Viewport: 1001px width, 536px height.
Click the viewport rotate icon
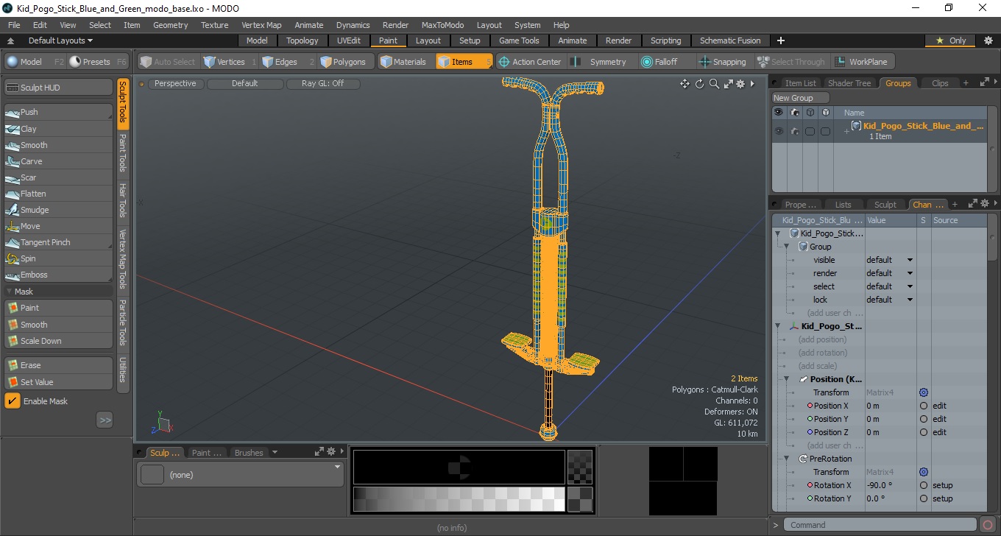tap(699, 84)
